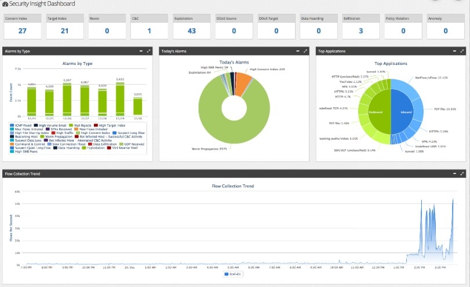The width and height of the screenshot is (470, 287).
Task: Toggle the series legend below Flow Collection Trend
Action: [x=233, y=274]
